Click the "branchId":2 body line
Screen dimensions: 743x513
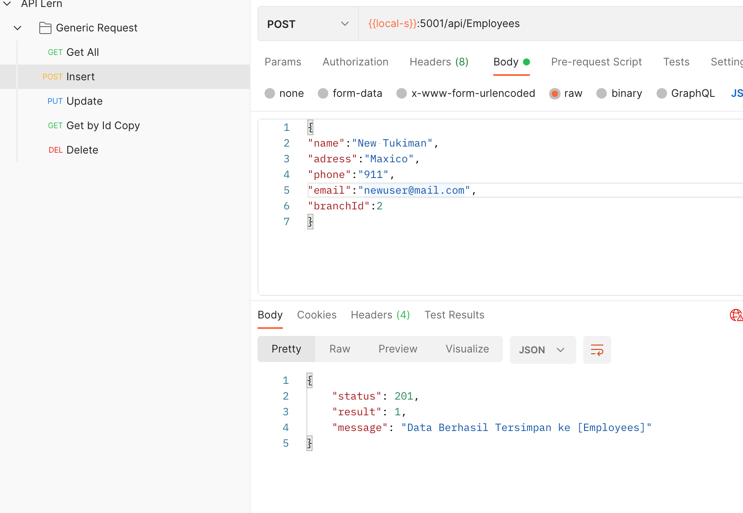click(x=345, y=206)
